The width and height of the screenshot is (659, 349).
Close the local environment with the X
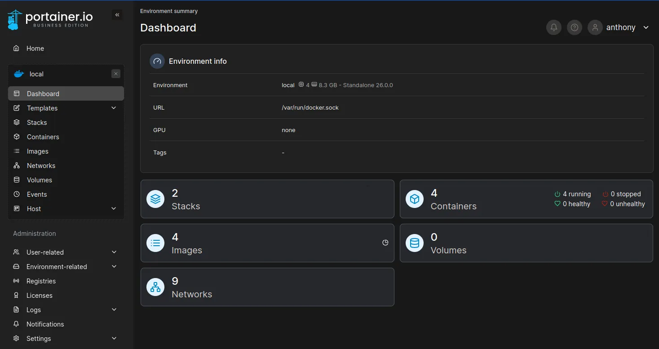point(115,73)
